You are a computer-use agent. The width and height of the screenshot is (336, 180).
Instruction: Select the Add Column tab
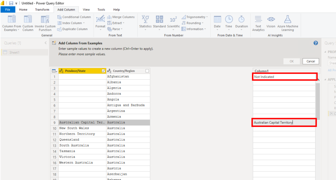66,10
